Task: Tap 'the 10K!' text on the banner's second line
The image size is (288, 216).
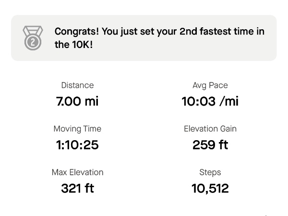Action: [73, 45]
